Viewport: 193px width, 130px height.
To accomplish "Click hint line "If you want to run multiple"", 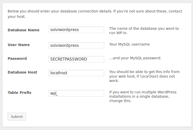I will click(x=143, y=92).
